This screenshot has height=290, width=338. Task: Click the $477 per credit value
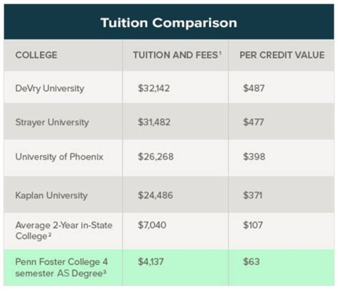(x=253, y=122)
